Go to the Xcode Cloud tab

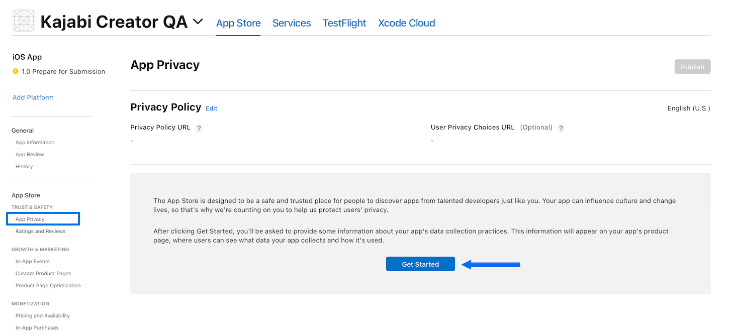[x=406, y=23]
